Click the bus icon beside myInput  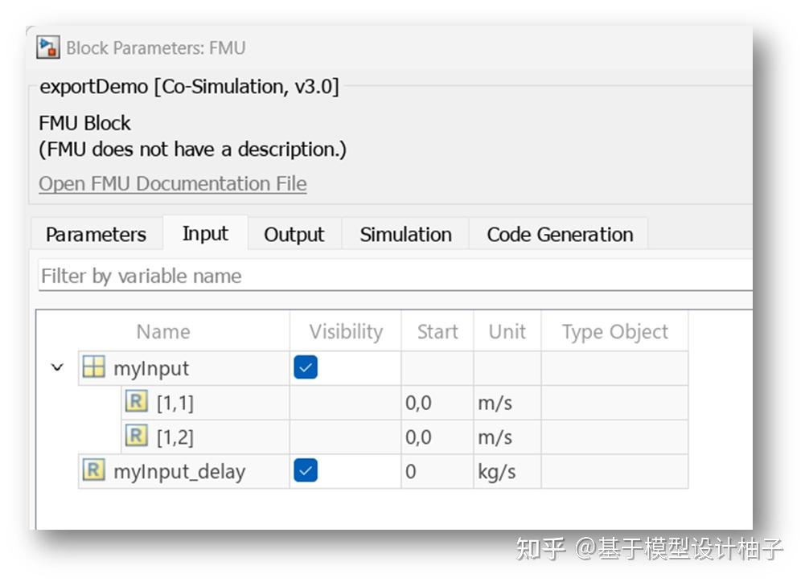coord(96,367)
